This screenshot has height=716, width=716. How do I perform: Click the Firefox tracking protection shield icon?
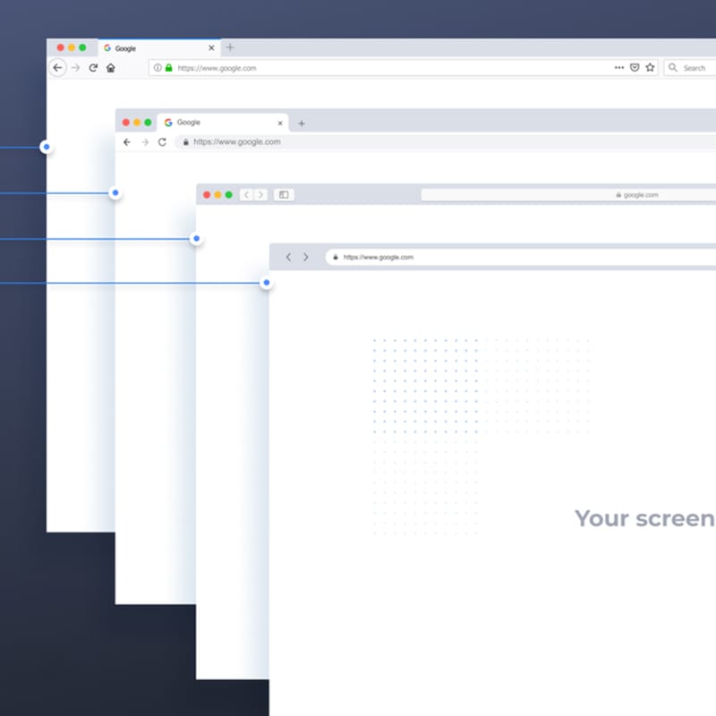tap(635, 67)
